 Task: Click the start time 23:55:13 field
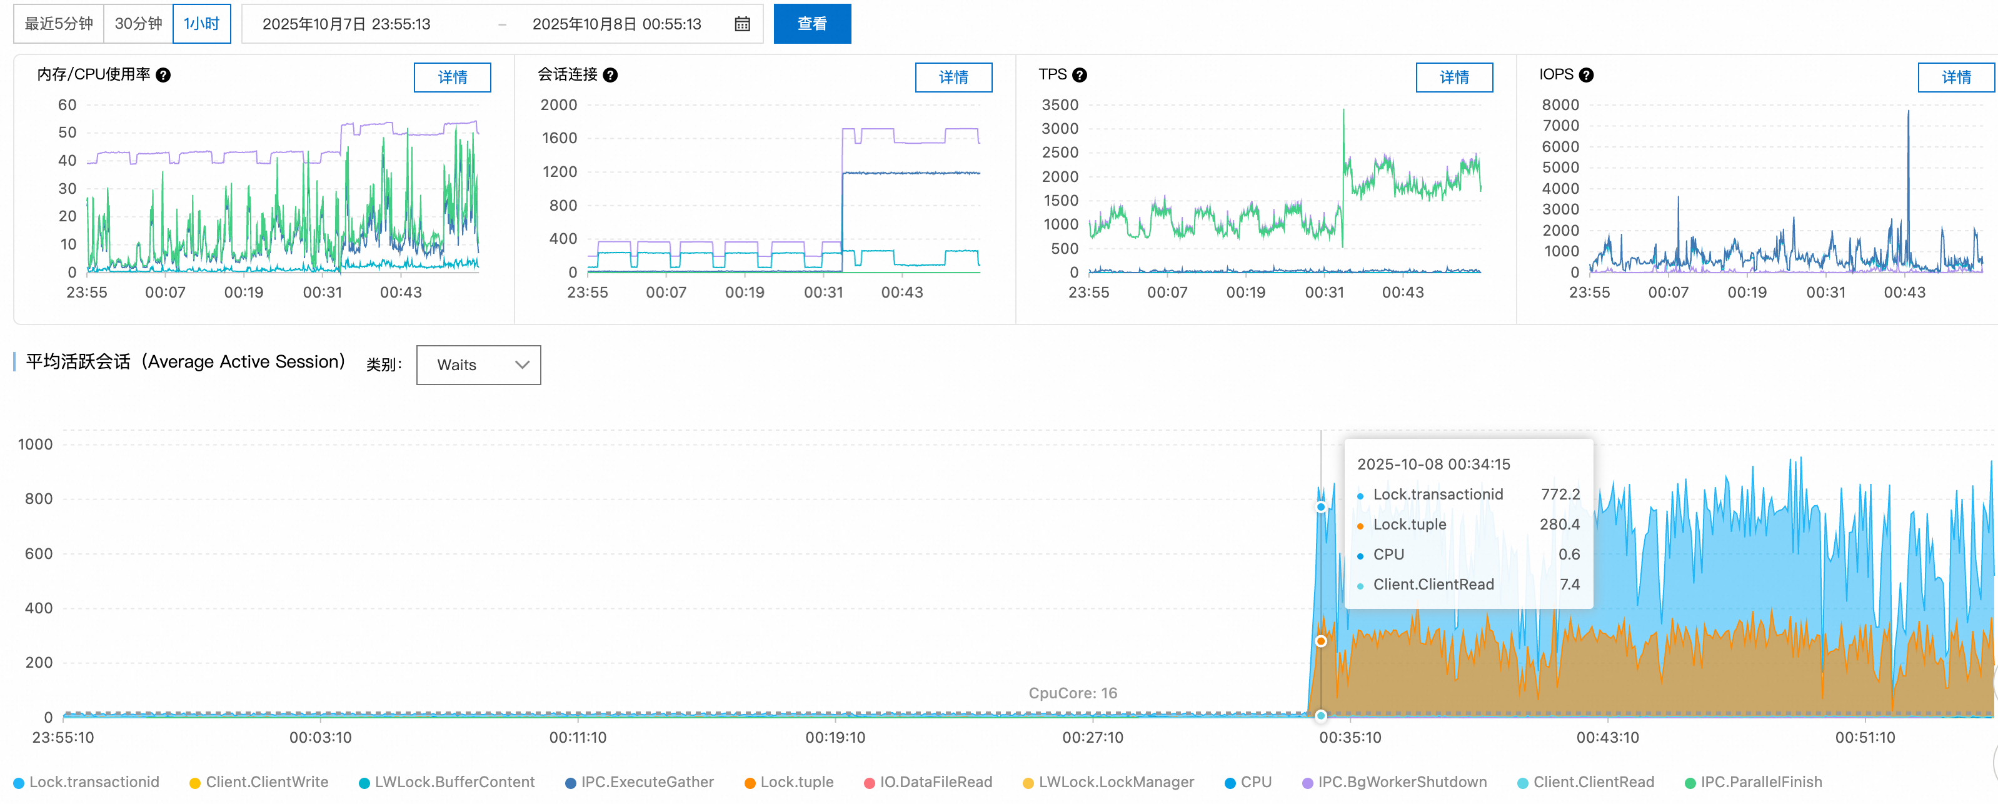(x=346, y=24)
